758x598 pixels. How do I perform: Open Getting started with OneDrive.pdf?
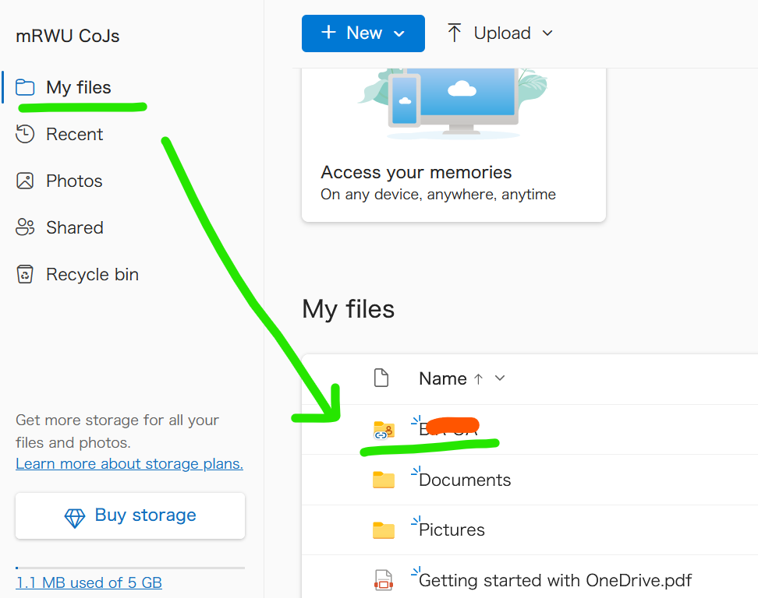(555, 581)
